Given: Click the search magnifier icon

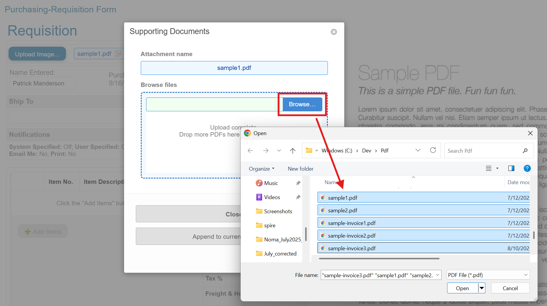Looking at the screenshot, I should (x=525, y=151).
